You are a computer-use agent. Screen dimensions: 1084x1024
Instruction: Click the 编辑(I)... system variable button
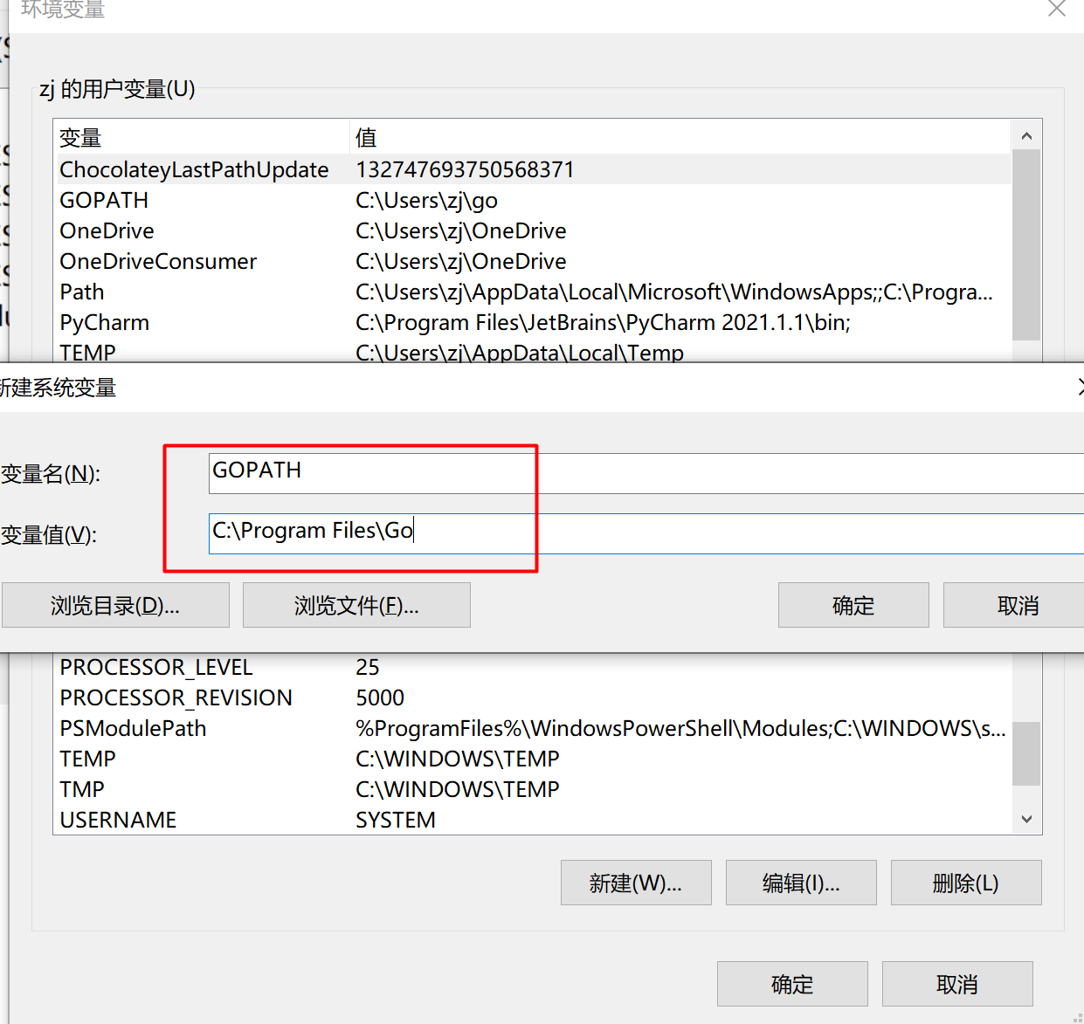coord(800,883)
